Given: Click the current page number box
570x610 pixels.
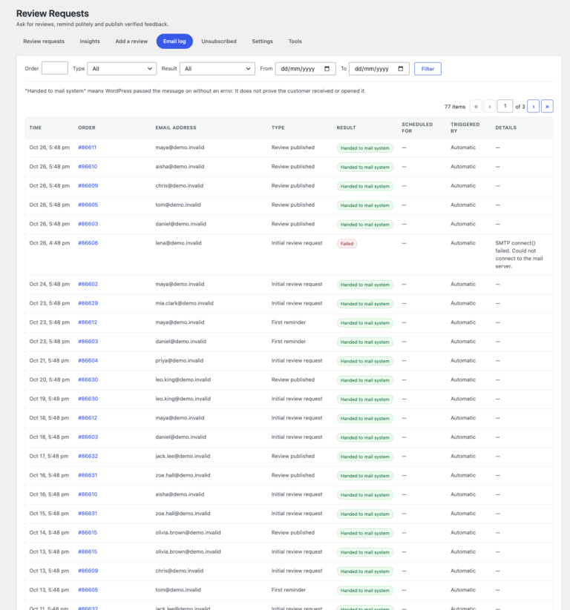Looking at the screenshot, I should pyautogui.click(x=505, y=106).
